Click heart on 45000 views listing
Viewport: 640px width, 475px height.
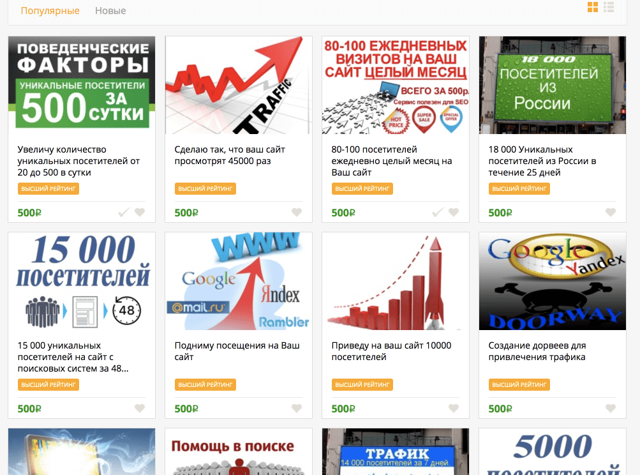[297, 212]
